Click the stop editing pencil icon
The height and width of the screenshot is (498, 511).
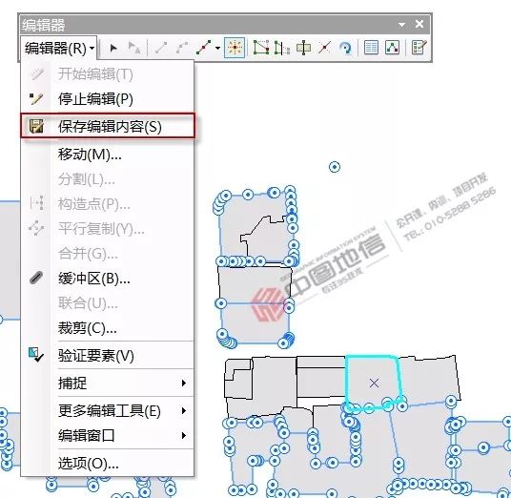[x=36, y=99]
